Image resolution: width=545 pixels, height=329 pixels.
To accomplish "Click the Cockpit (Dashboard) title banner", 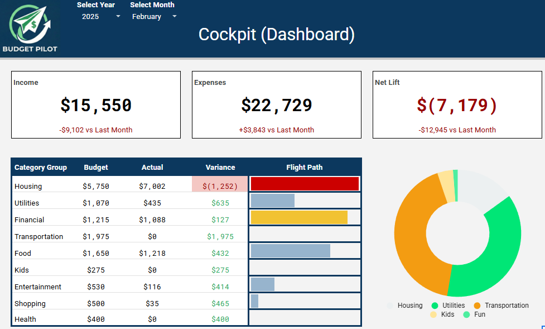I will click(x=277, y=35).
